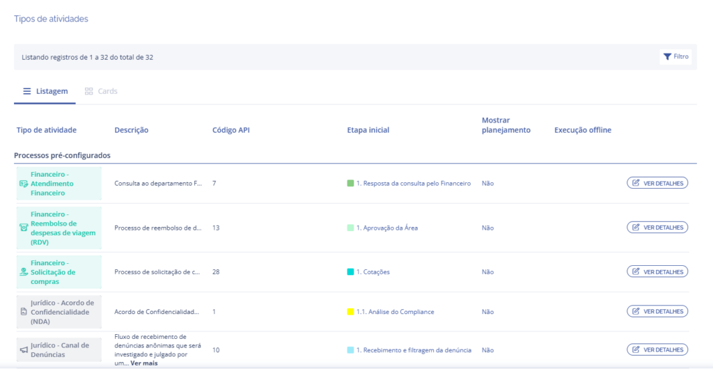713x371 pixels.
Task: Click the Cards grid icon
Action: point(88,91)
